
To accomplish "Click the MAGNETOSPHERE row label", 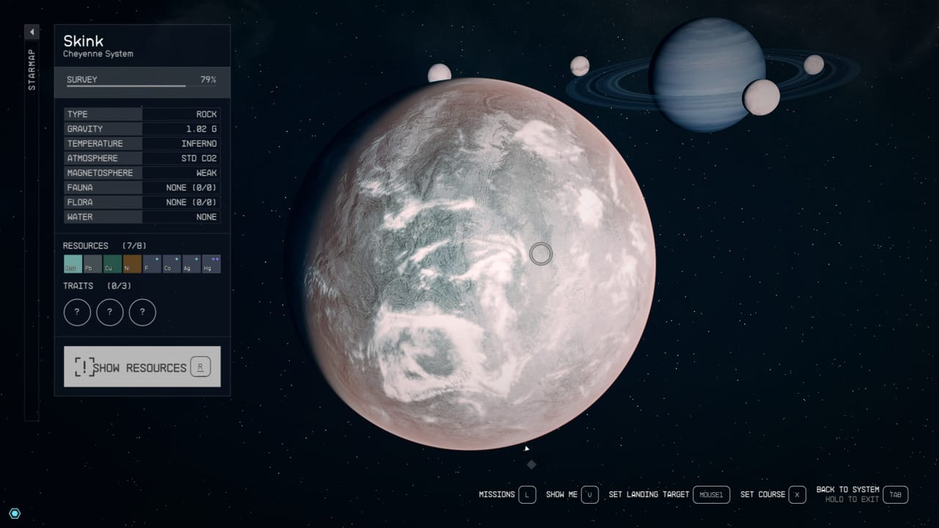I will coord(100,173).
